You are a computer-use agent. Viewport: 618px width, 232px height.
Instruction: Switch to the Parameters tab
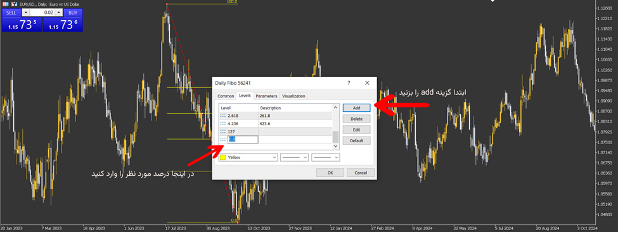tap(266, 96)
